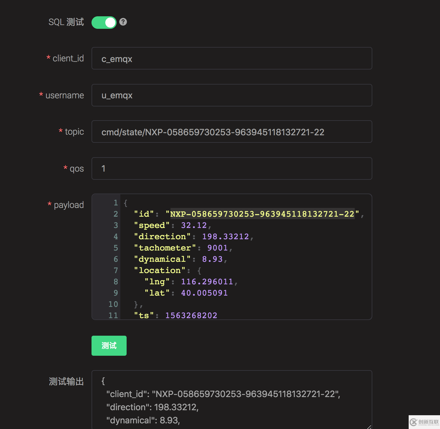Turn off the SQL 测试 switch
440x429 pixels.
click(104, 22)
